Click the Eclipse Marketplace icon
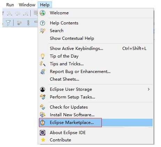 pos(43,123)
